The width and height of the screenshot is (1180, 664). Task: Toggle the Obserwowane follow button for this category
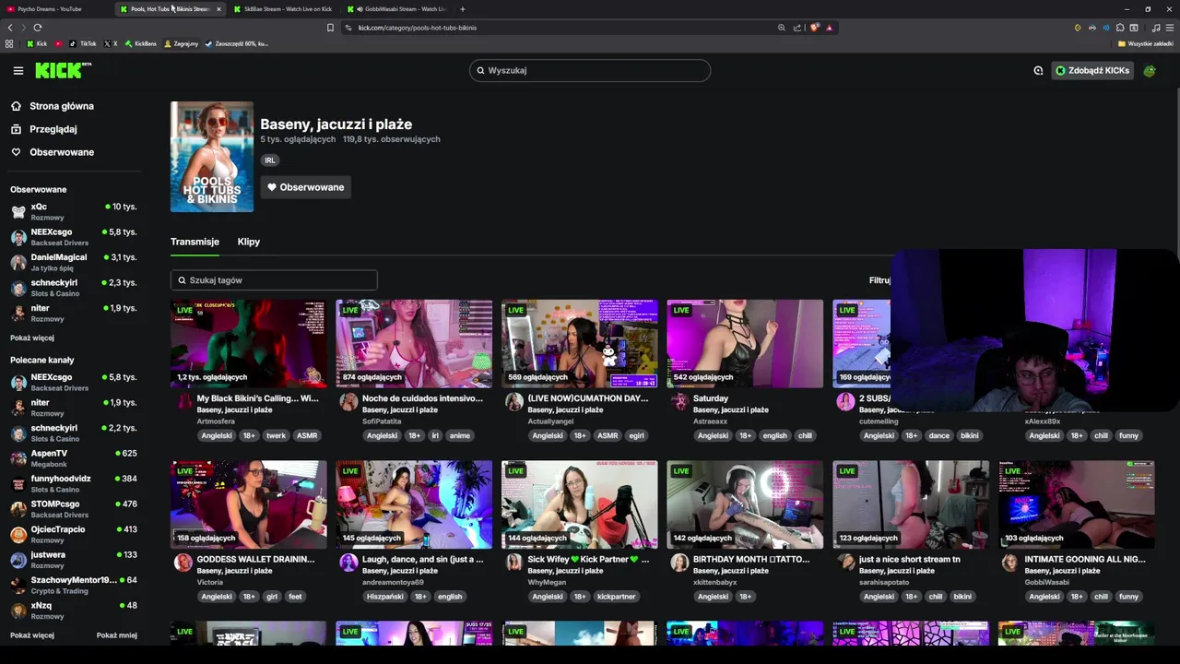(x=305, y=187)
